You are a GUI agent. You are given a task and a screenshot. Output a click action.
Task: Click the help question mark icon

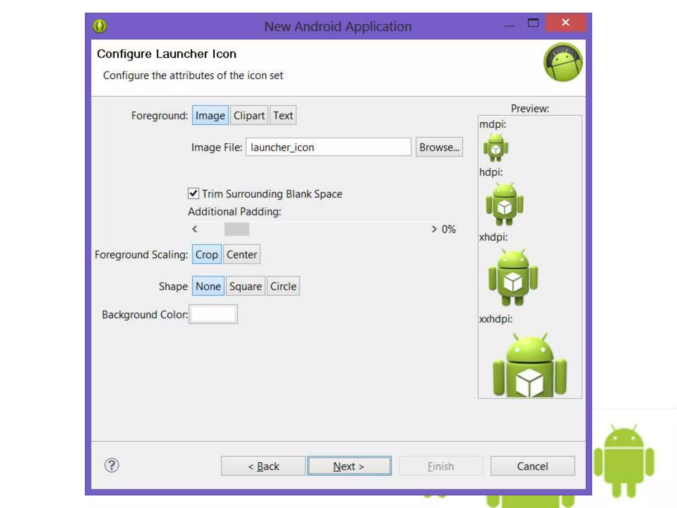pyautogui.click(x=112, y=466)
